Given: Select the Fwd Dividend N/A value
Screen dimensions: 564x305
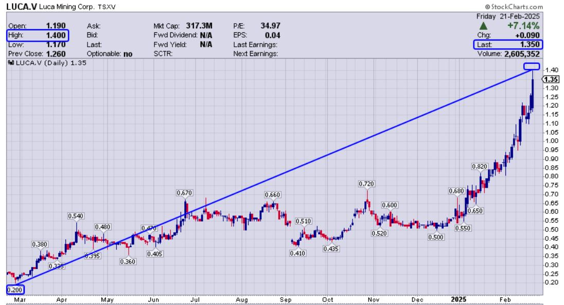Looking at the screenshot, I should [x=206, y=35].
